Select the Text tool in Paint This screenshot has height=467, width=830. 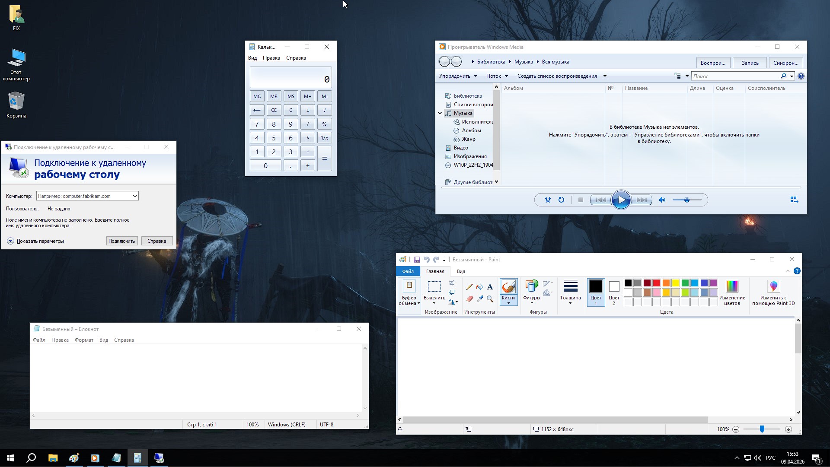(x=490, y=287)
